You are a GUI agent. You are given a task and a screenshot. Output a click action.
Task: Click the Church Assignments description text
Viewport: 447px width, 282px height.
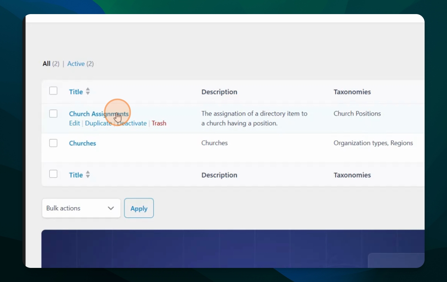pyautogui.click(x=254, y=118)
